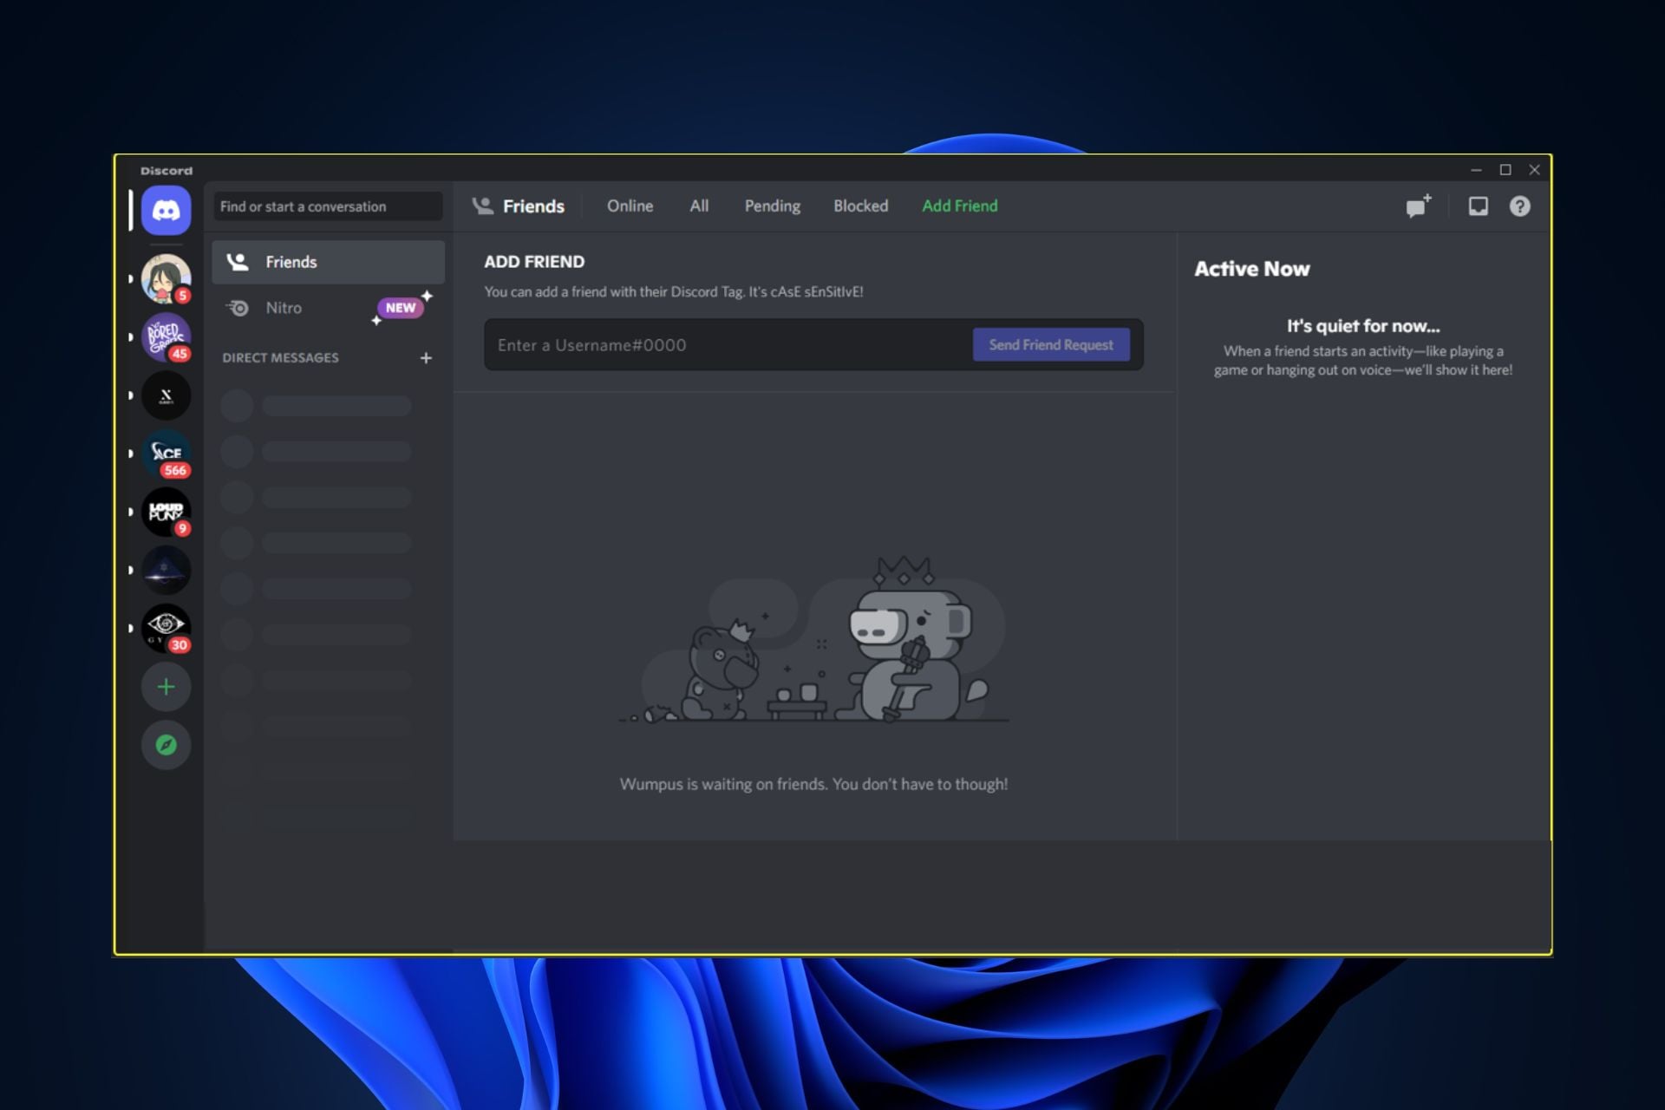Open the ACE server with 566 badge

click(166, 454)
